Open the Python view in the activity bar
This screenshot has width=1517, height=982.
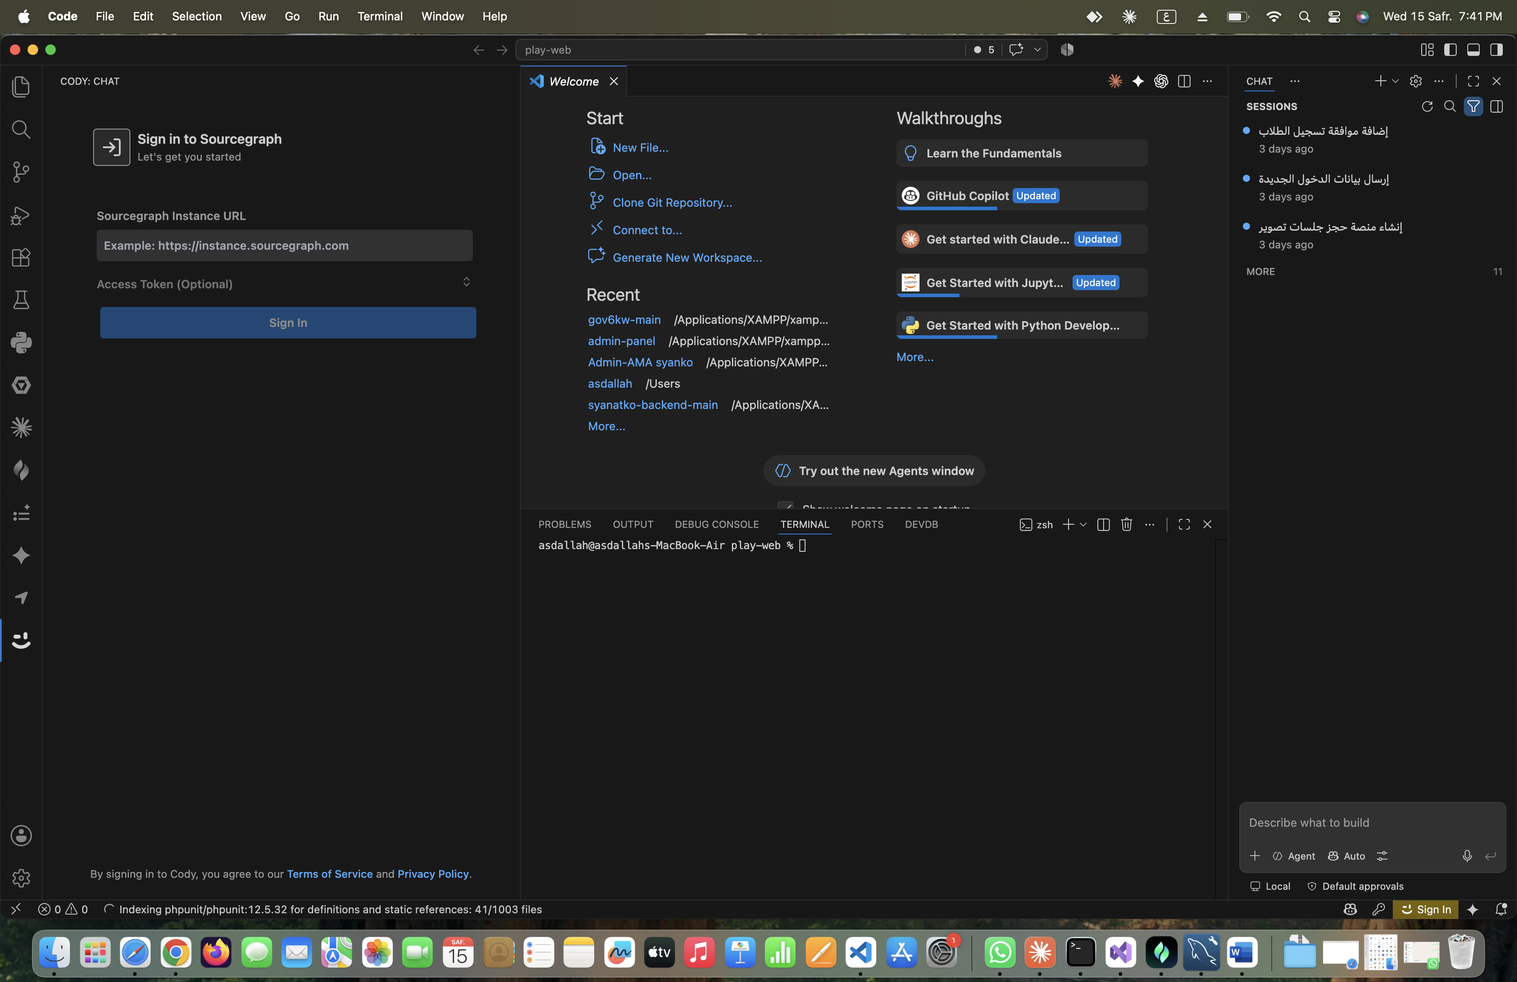(21, 343)
